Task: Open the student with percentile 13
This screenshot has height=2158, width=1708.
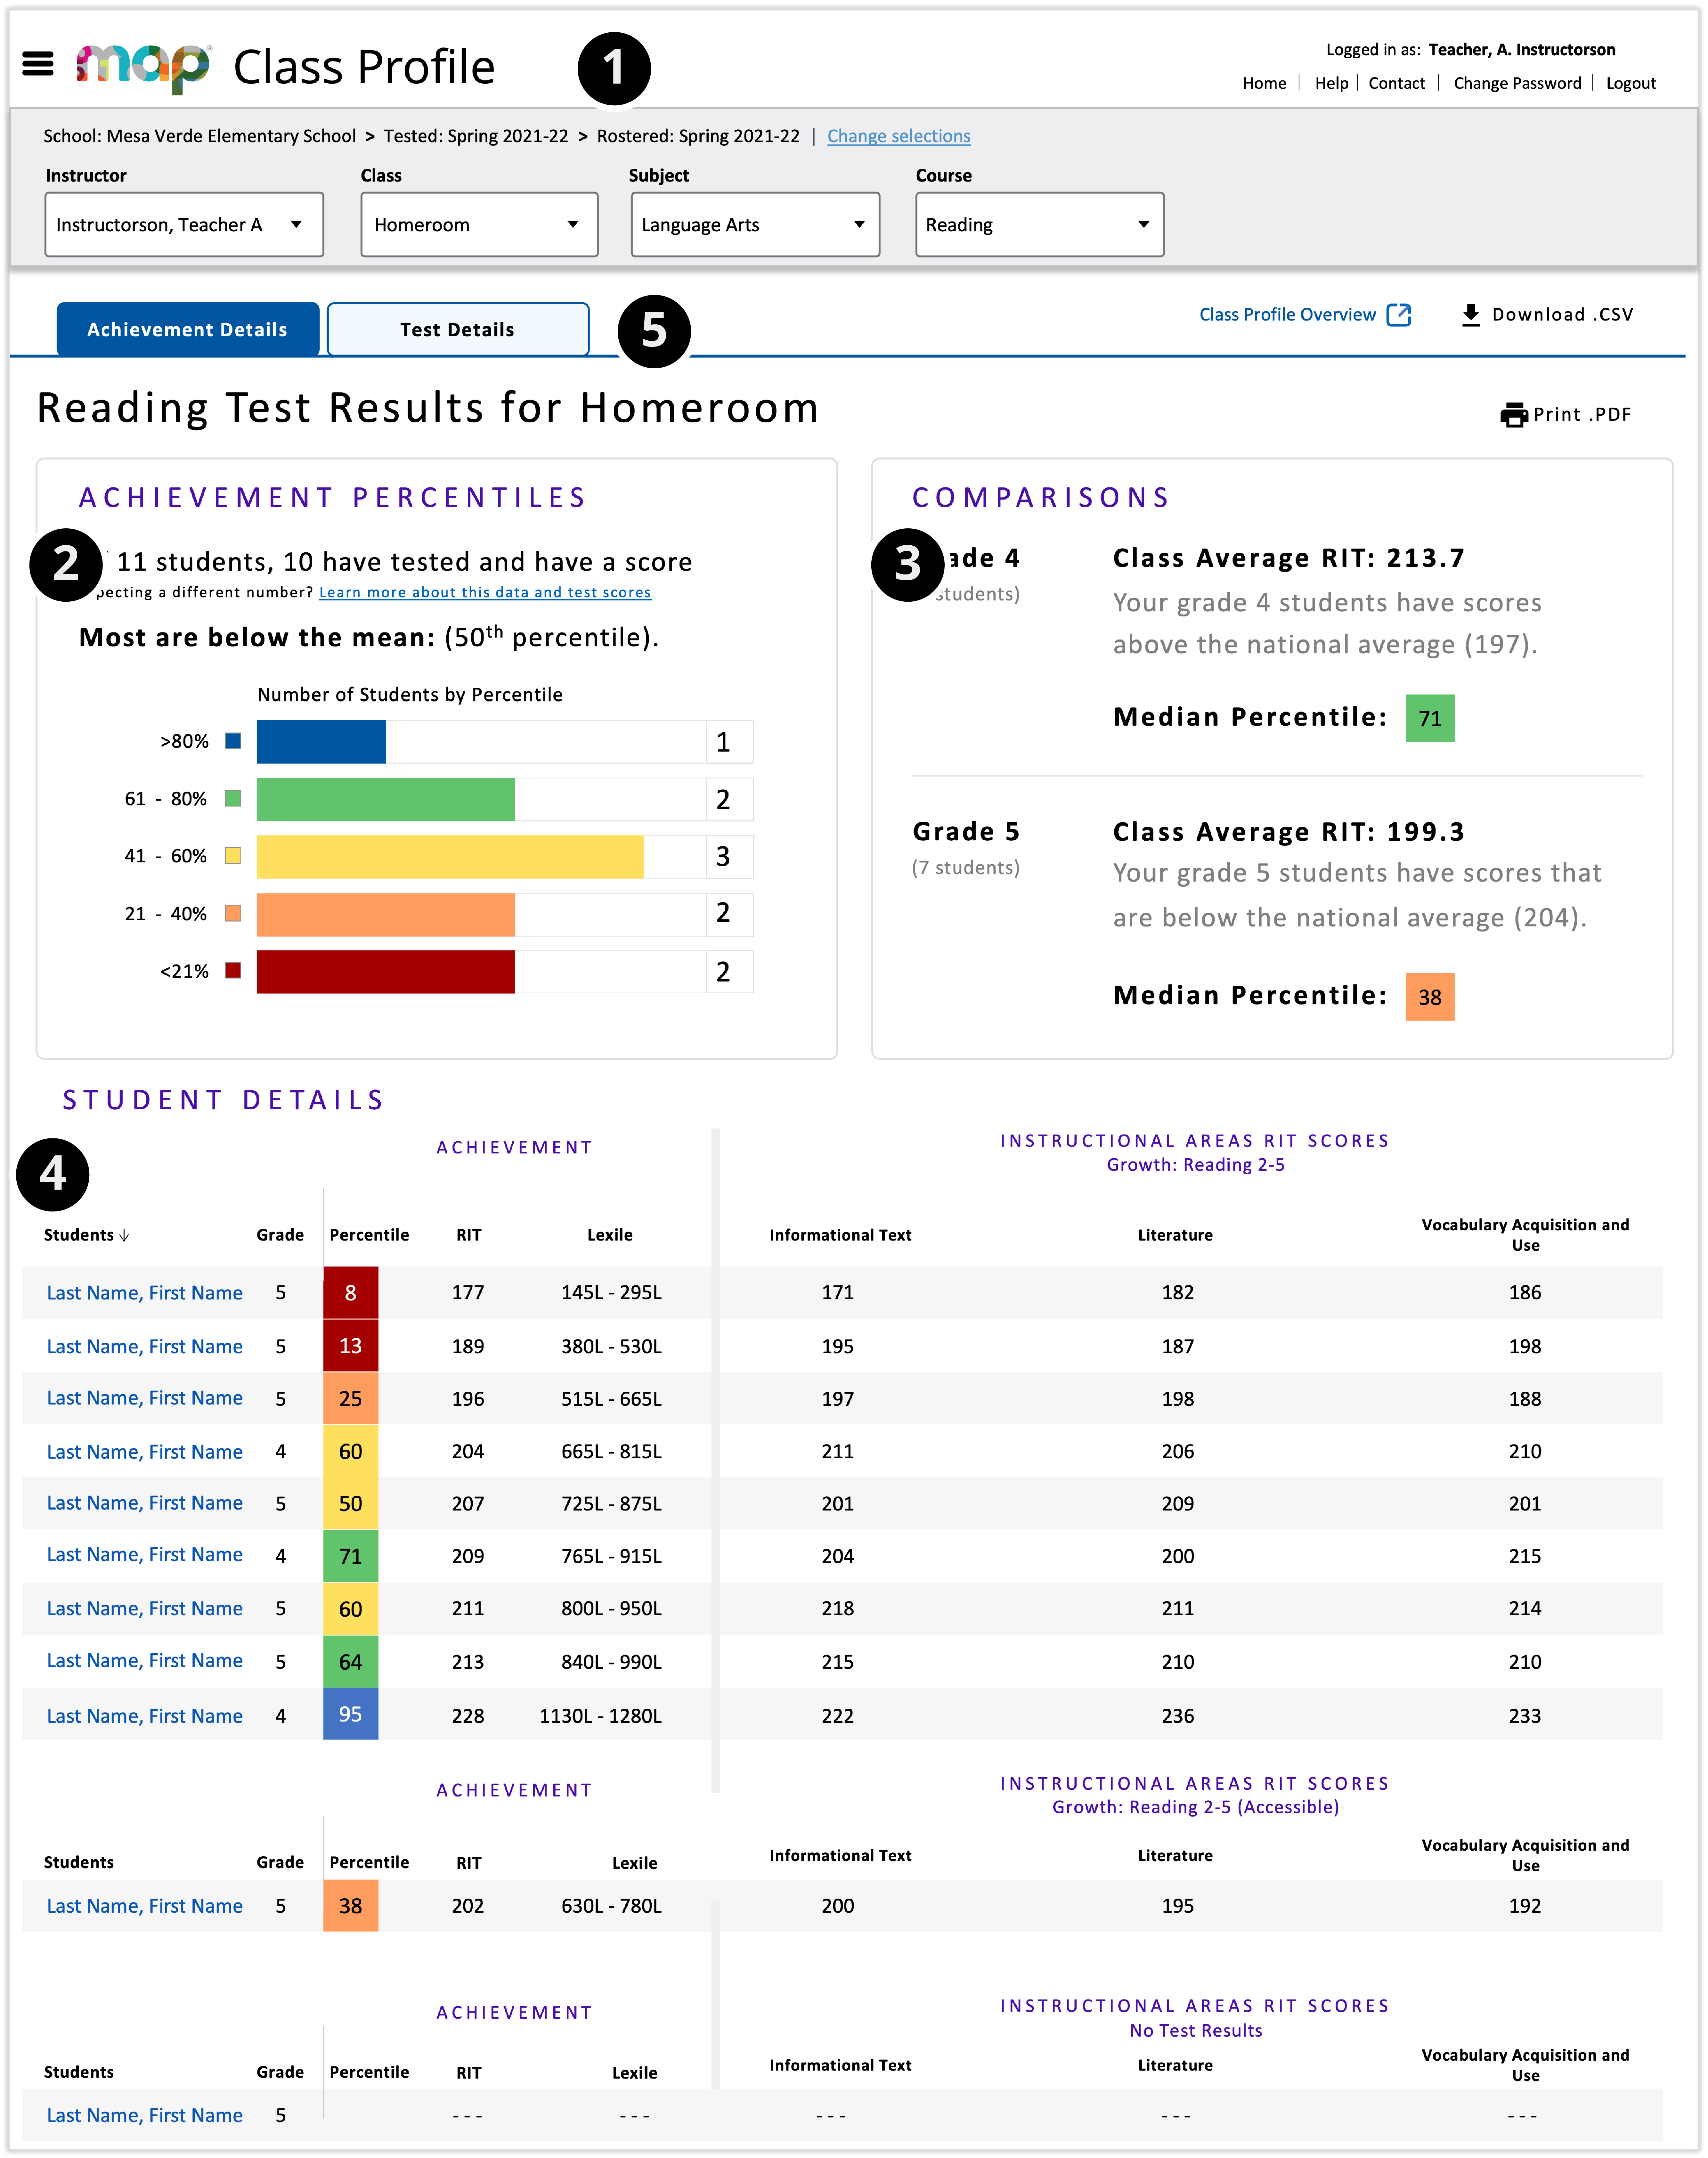Action: pyautogui.click(x=144, y=1347)
